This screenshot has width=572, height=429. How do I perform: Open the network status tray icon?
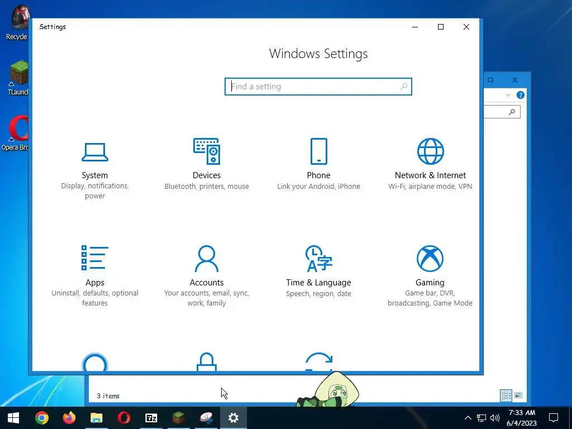[x=482, y=418]
